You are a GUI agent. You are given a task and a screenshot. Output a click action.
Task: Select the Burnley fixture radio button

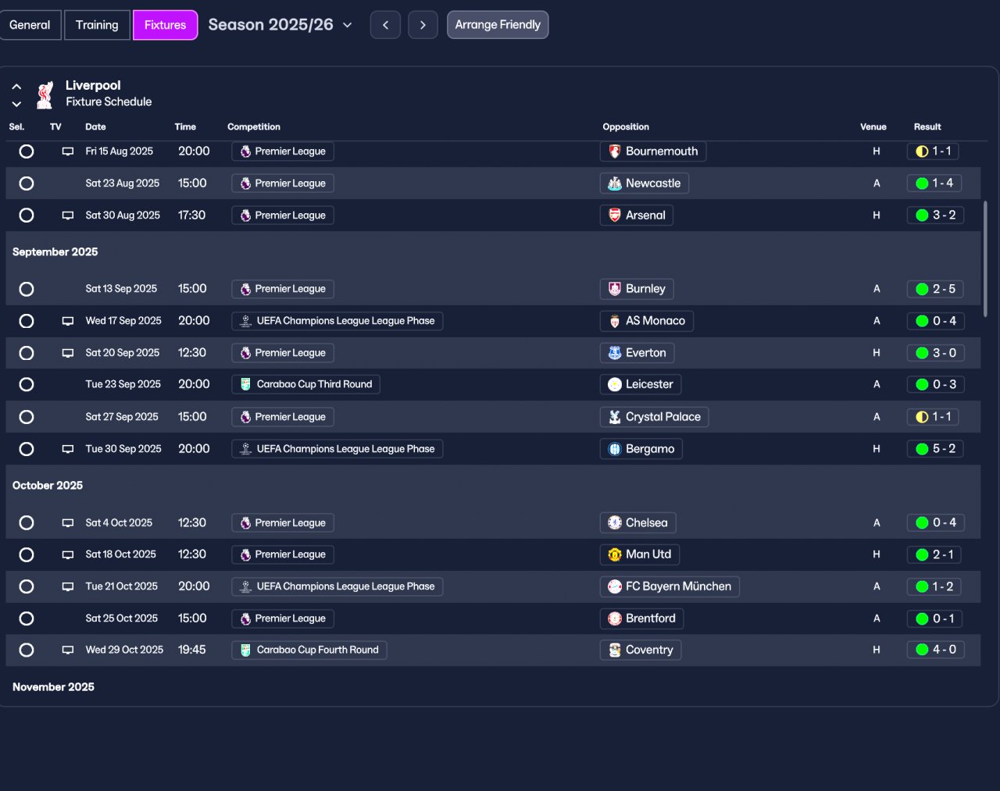pyautogui.click(x=27, y=289)
